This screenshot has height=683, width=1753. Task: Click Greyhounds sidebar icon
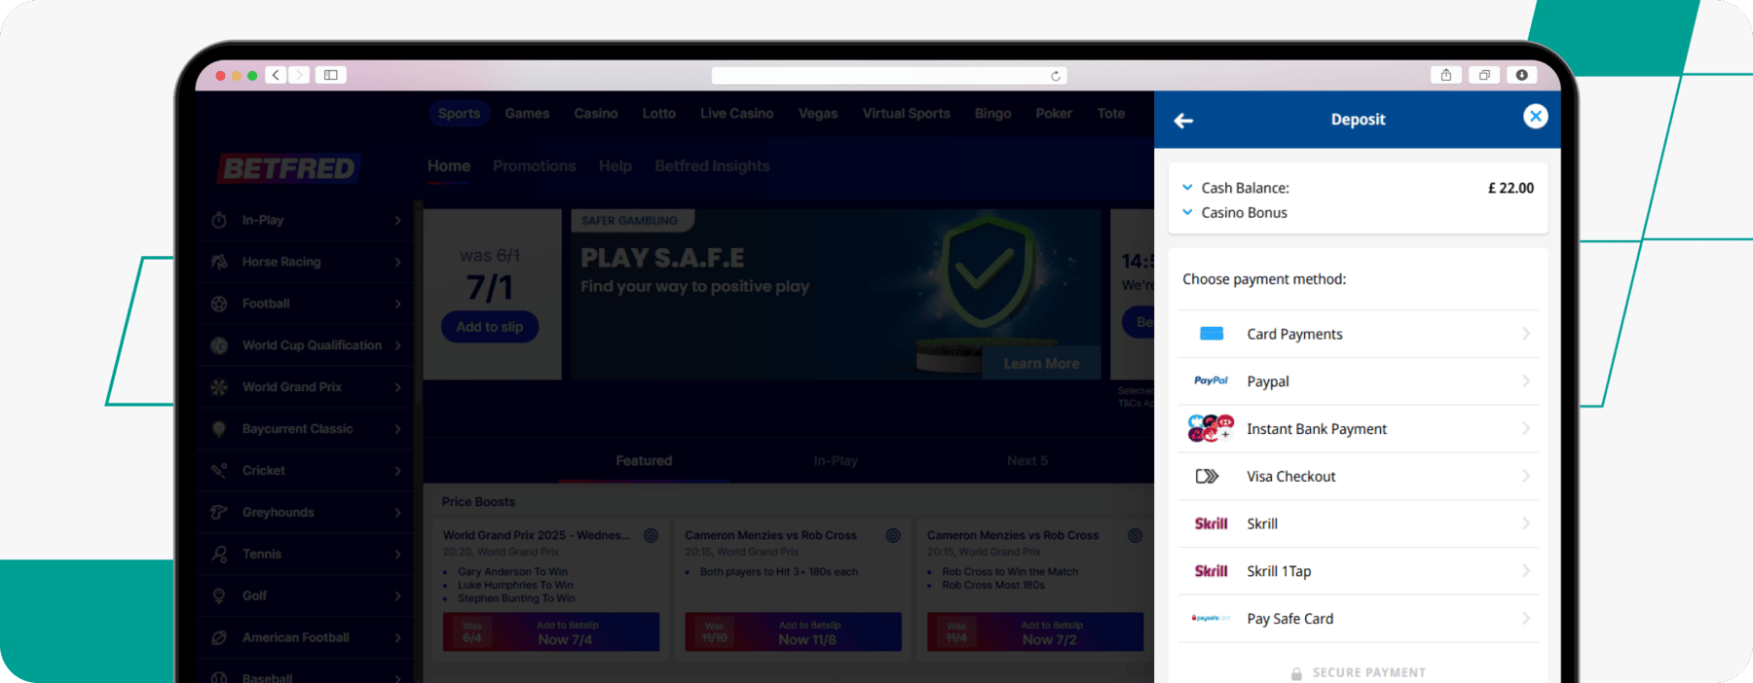(x=219, y=513)
